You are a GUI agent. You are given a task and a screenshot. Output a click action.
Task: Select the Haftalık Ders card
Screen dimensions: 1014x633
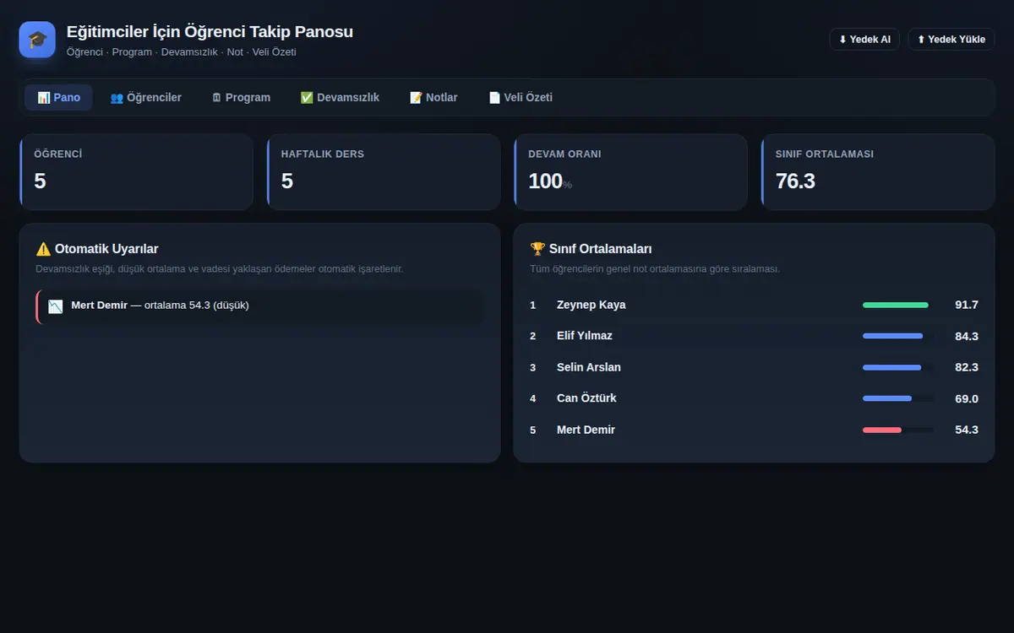click(x=384, y=172)
